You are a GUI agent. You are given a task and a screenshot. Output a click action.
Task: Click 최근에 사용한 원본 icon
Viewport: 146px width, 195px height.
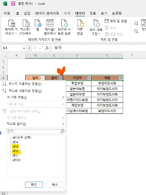(64, 23)
